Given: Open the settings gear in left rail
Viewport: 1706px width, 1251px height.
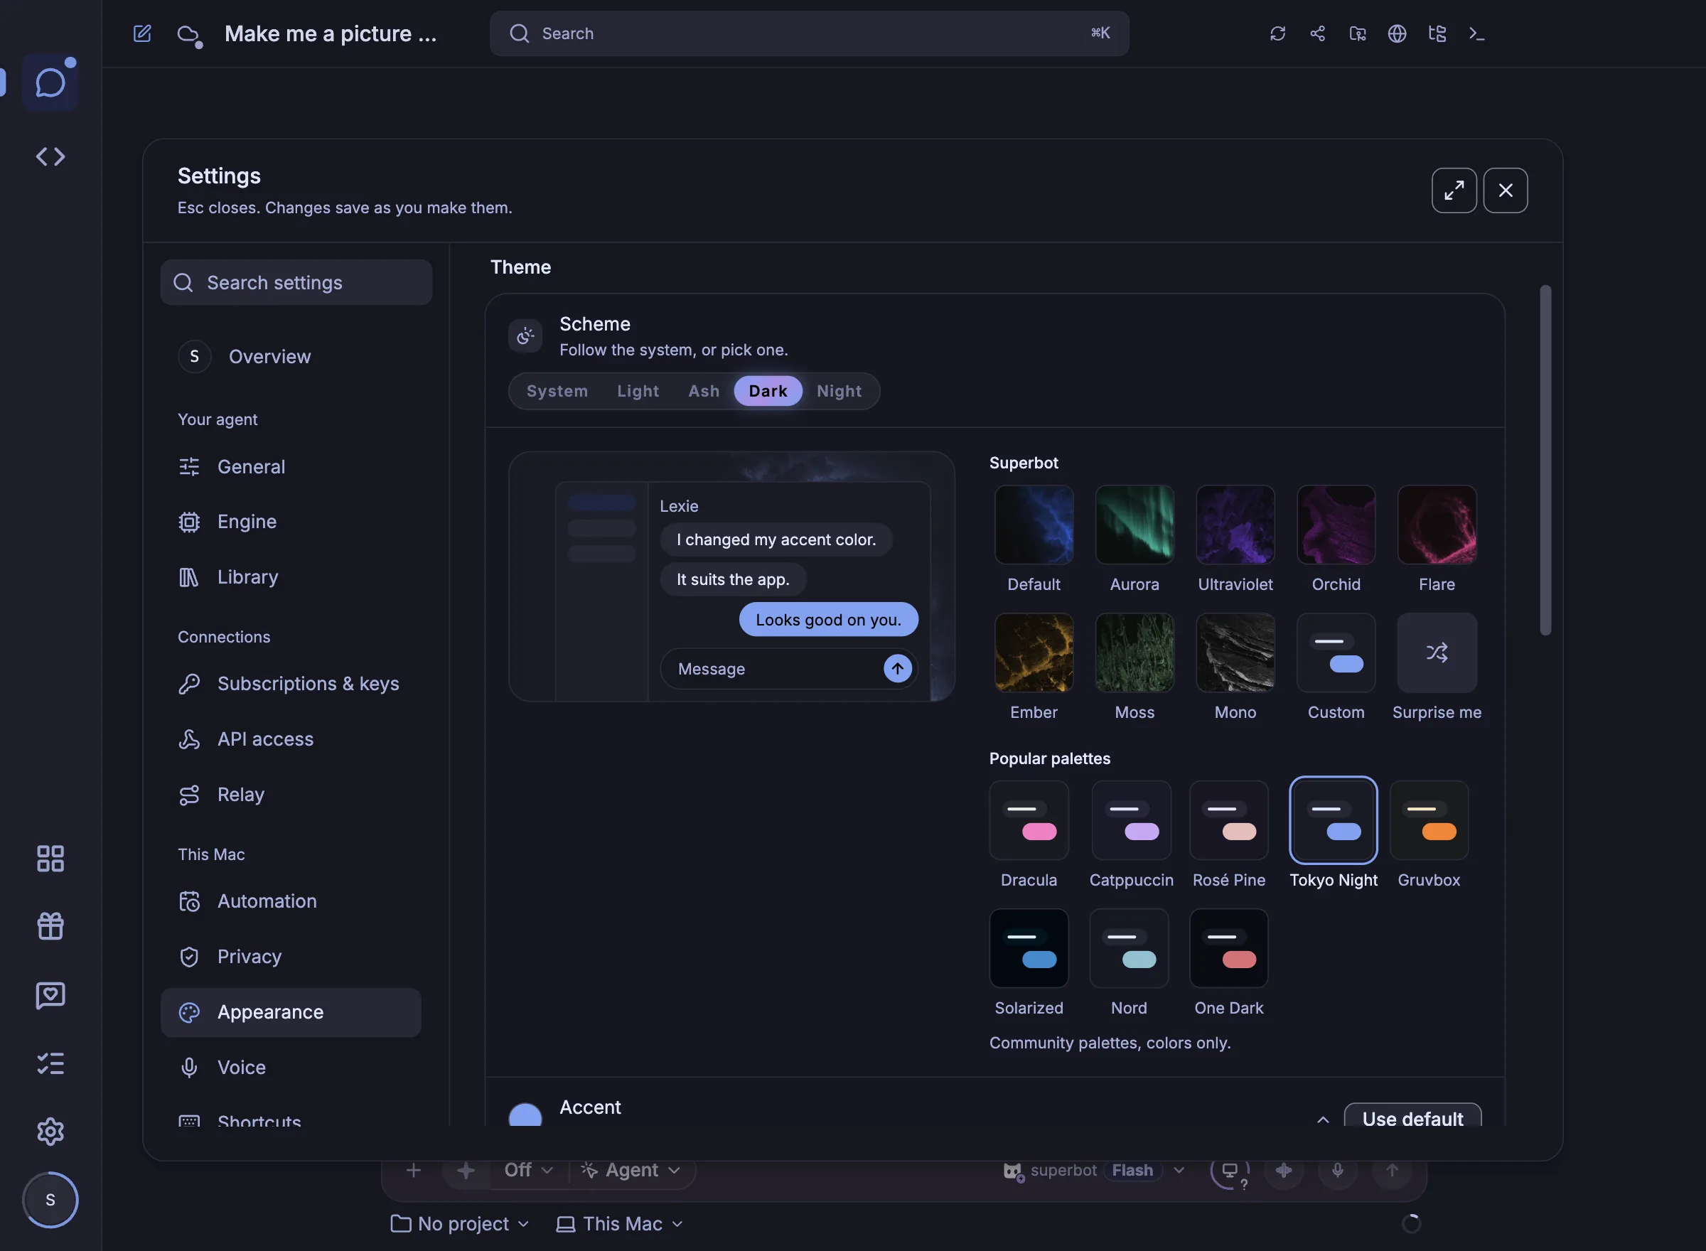Looking at the screenshot, I should coord(50,1132).
